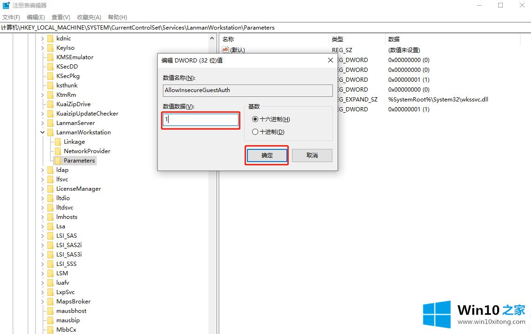Click the string value icon of (默认)
This screenshot has width=531, height=334.
[225, 50]
